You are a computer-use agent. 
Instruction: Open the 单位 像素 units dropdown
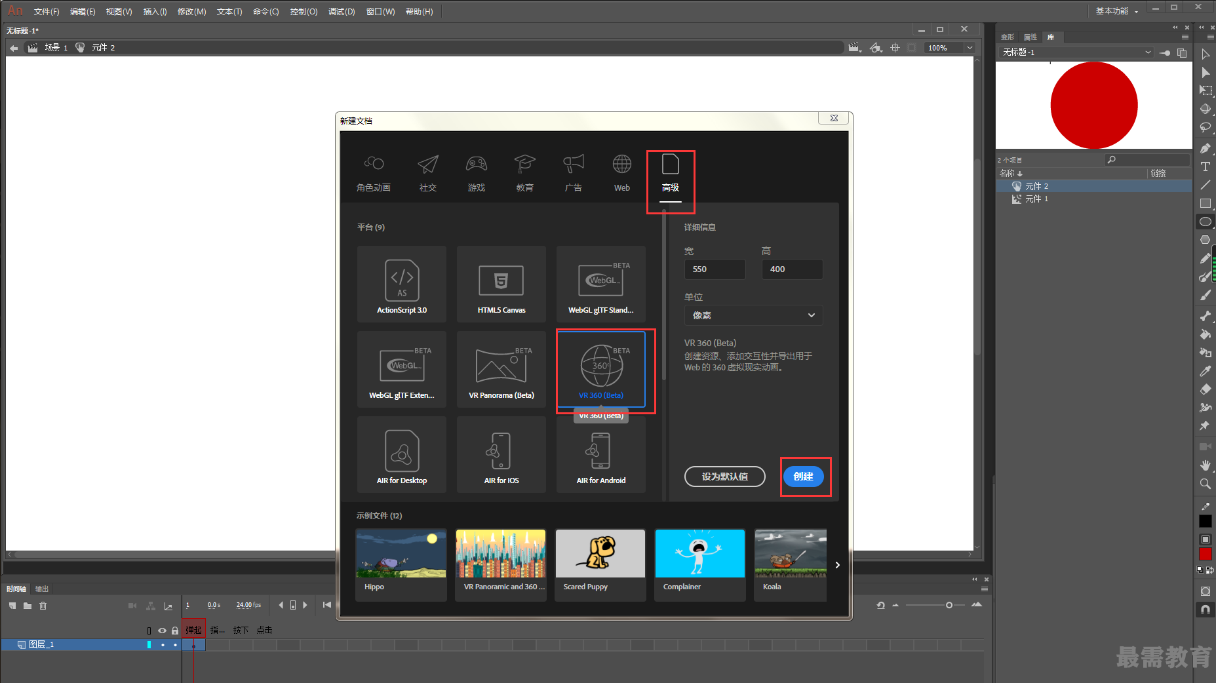(754, 315)
